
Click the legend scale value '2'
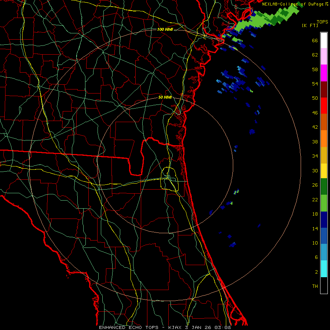[316, 272]
